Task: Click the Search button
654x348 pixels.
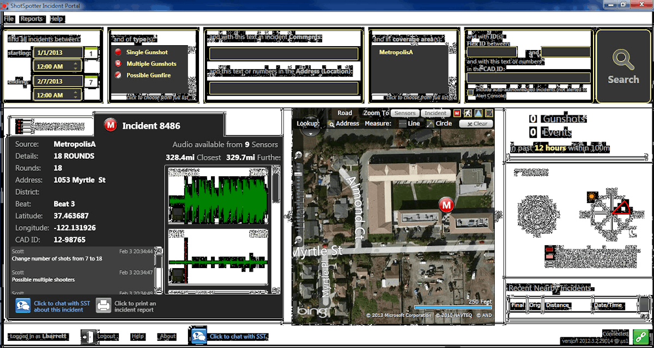Action: point(622,66)
